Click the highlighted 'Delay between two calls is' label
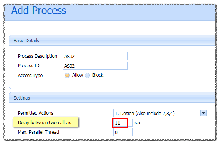Image resolution: width=220 pixels, height=144 pixels. pyautogui.click(x=45, y=123)
